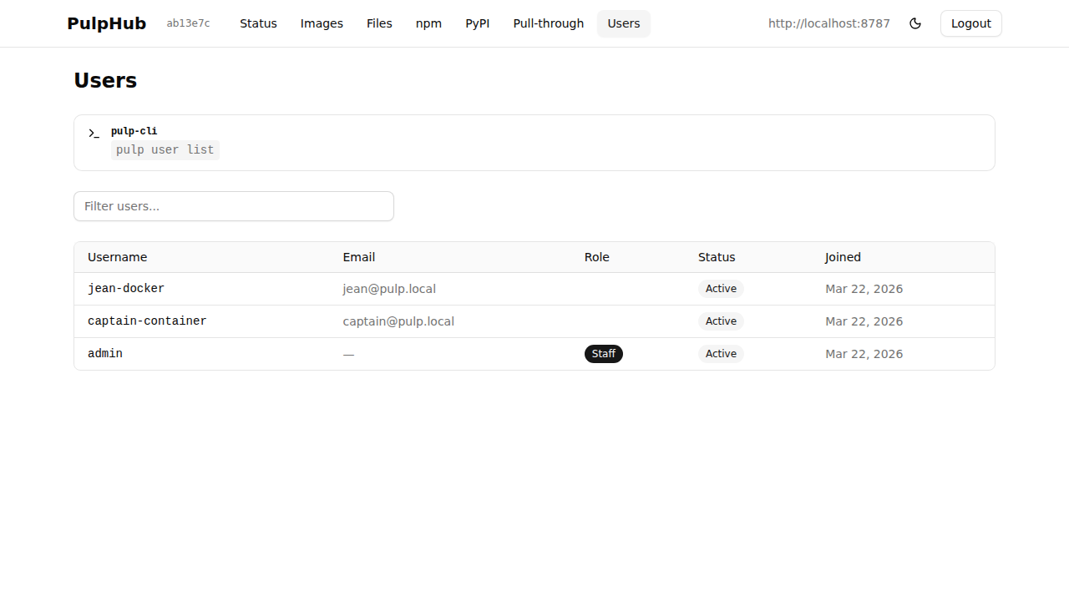The image size is (1069, 601).
Task: Copy the 'pulp user list' command snippet
Action: click(x=165, y=149)
